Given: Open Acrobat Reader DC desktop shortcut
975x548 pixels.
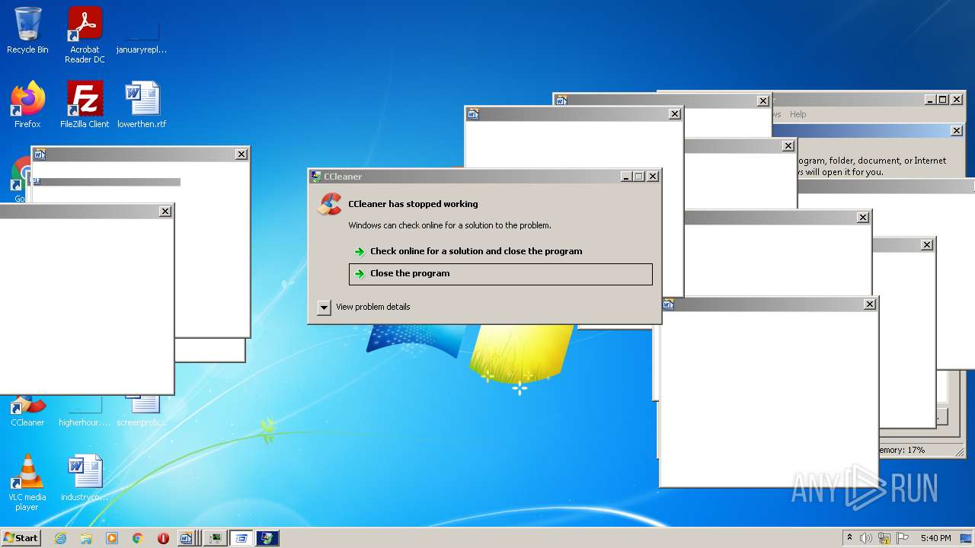Looking at the screenshot, I should point(85,35).
